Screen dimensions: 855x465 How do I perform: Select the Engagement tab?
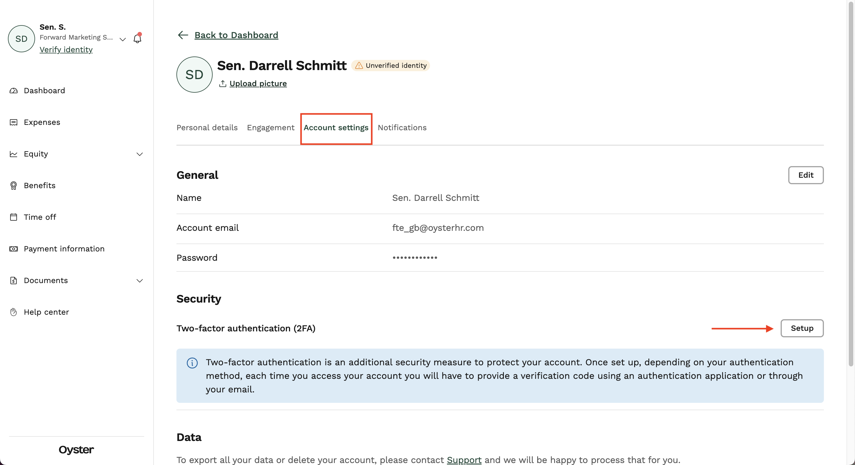coord(271,128)
